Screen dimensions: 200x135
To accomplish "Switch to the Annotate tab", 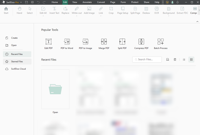I will tap(87, 2).
